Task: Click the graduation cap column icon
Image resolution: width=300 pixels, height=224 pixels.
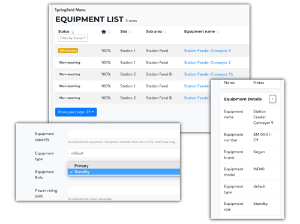Action: point(104,32)
